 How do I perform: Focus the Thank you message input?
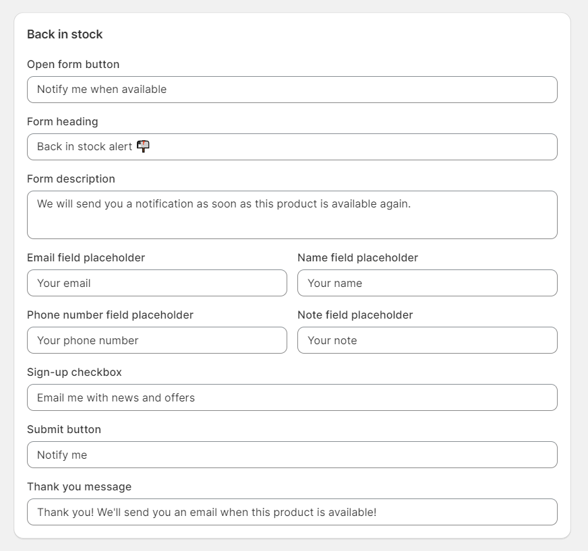click(x=292, y=512)
